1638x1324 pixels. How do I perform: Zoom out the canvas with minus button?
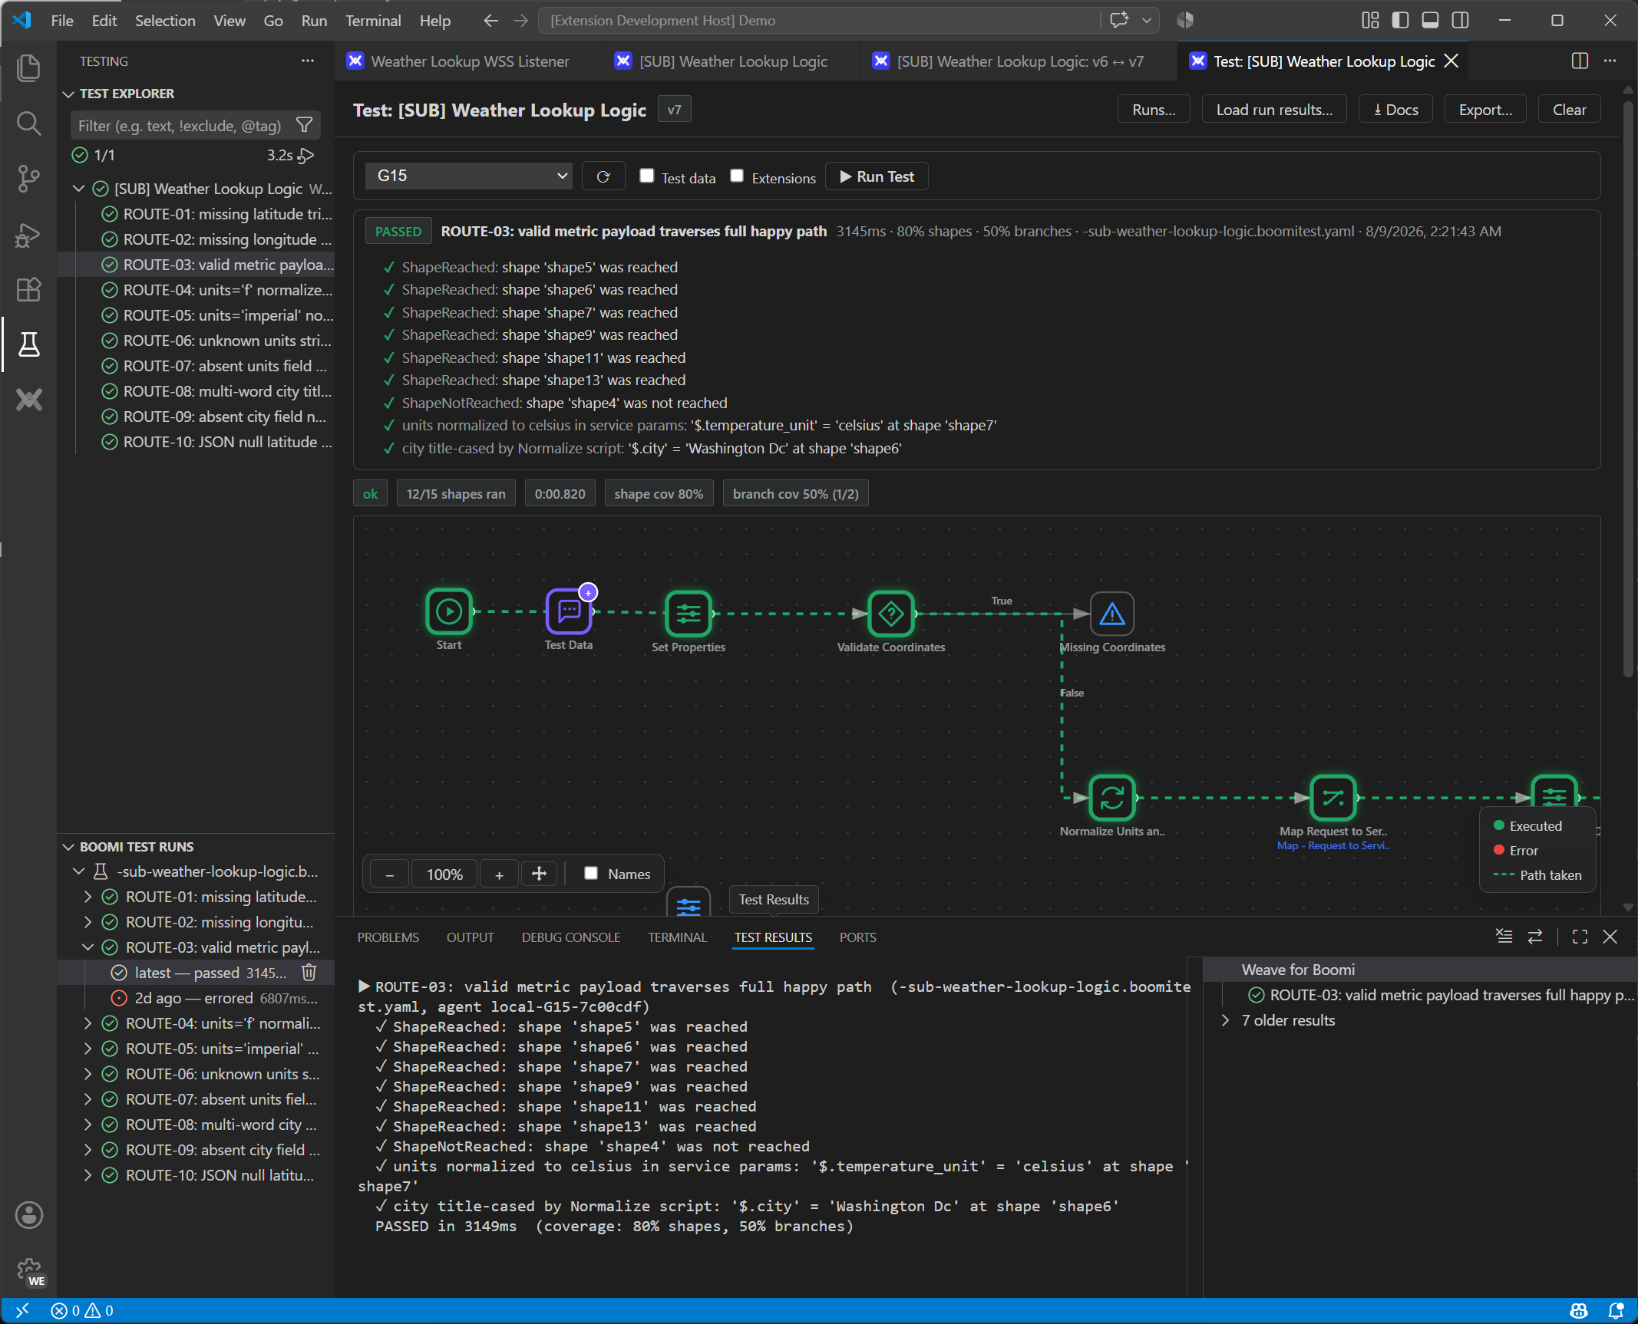pyautogui.click(x=389, y=874)
